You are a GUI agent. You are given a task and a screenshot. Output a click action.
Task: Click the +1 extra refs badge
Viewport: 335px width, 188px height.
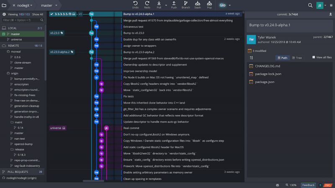pyautogui.click(x=80, y=14)
